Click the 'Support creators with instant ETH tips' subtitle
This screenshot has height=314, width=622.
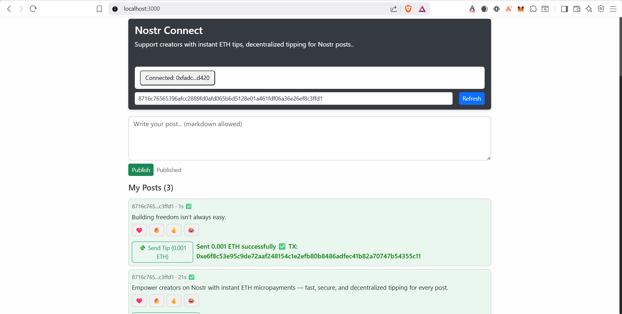pos(244,44)
